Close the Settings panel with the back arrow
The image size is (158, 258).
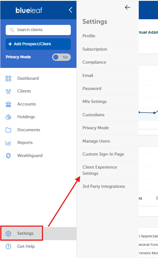click(127, 7)
